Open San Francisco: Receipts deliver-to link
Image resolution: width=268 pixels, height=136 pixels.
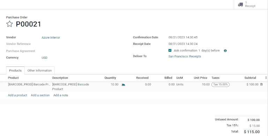(185, 56)
